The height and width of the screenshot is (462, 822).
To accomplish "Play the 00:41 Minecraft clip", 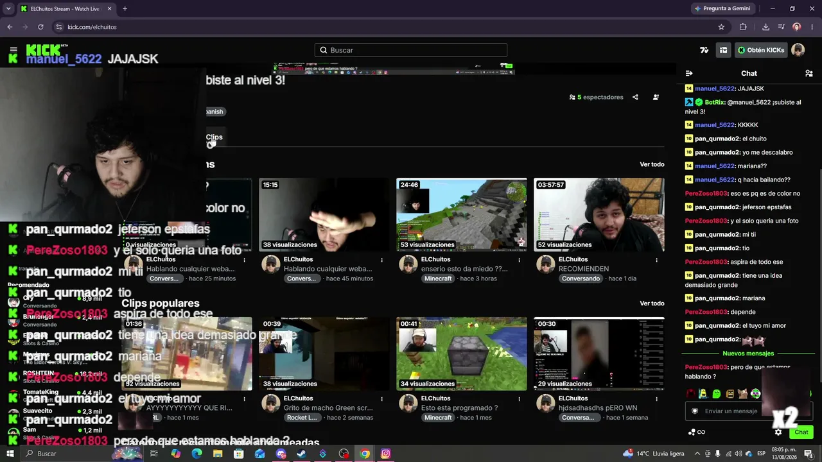I will point(462,354).
